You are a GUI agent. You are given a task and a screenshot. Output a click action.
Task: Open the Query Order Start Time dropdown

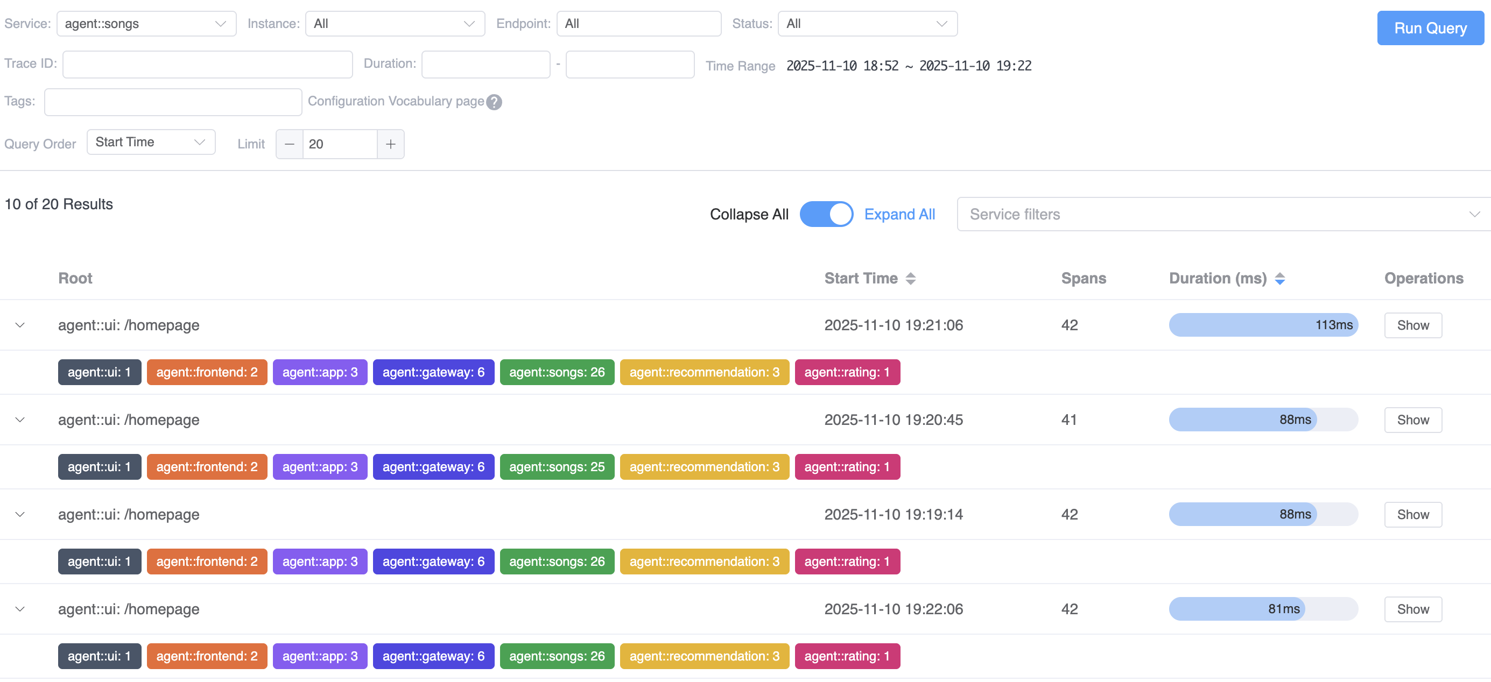coord(151,143)
